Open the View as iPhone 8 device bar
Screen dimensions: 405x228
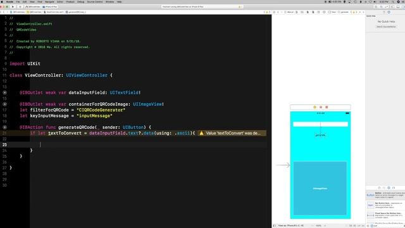pyautogui.click(x=291, y=225)
